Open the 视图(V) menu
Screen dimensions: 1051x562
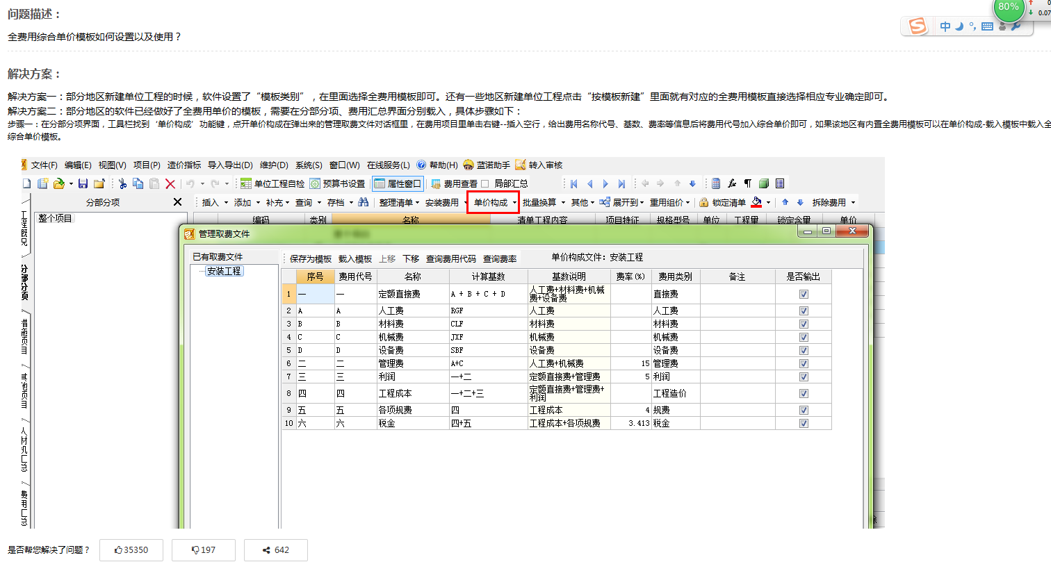[112, 165]
